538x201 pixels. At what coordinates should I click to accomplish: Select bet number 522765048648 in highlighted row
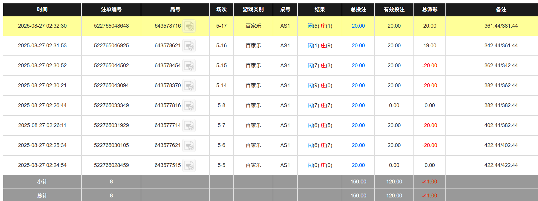[111, 26]
